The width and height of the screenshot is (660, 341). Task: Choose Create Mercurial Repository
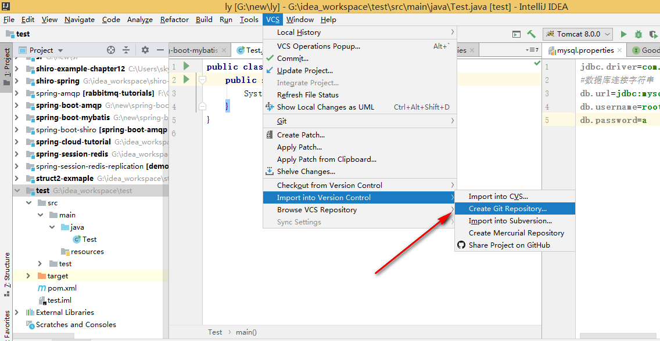coord(515,233)
